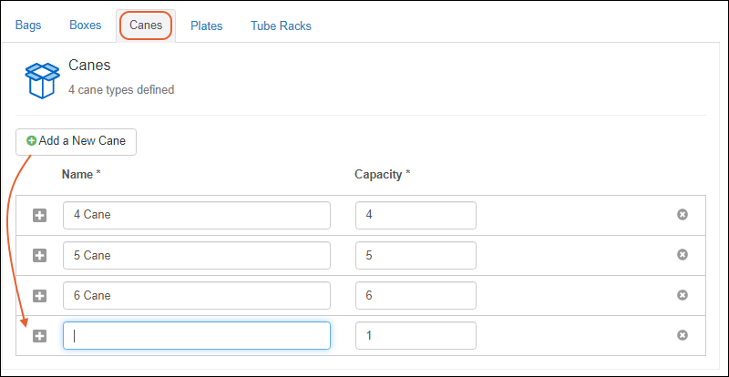Edit the capacity field showing 6

coord(416,295)
